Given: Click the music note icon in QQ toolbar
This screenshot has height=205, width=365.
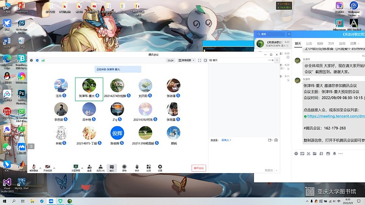Looking at the screenshot, I should coord(321,154).
